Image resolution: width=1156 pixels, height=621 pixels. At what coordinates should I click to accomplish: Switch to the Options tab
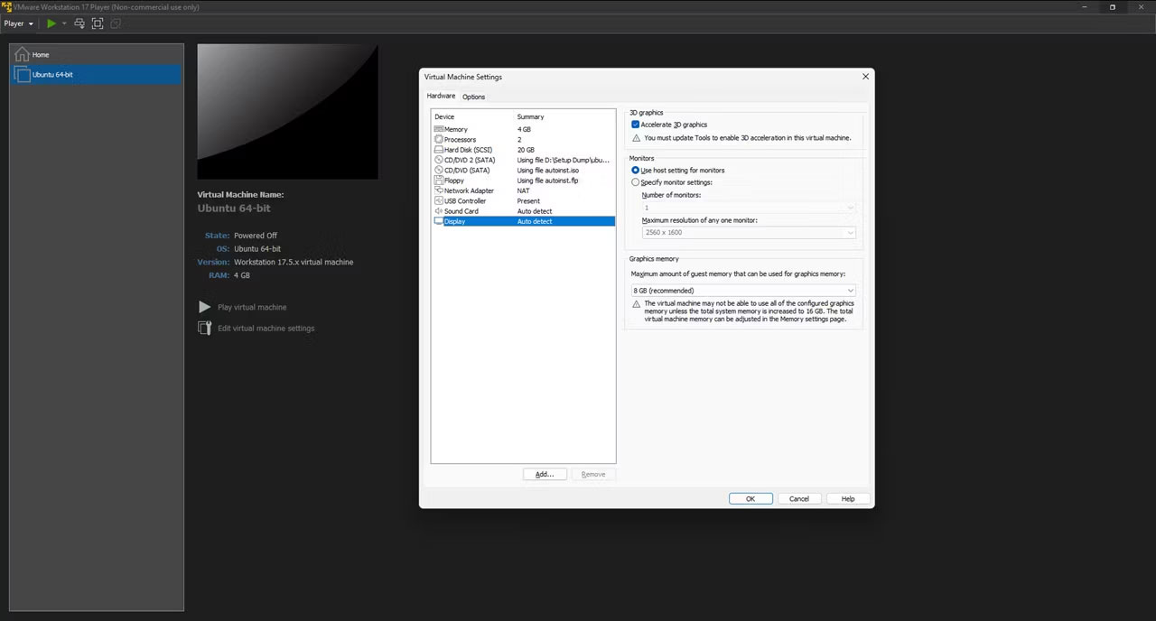(473, 97)
